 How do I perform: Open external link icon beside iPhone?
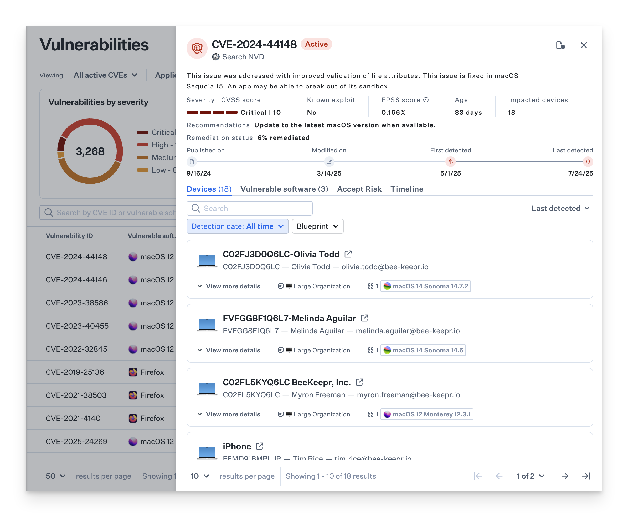coord(259,446)
